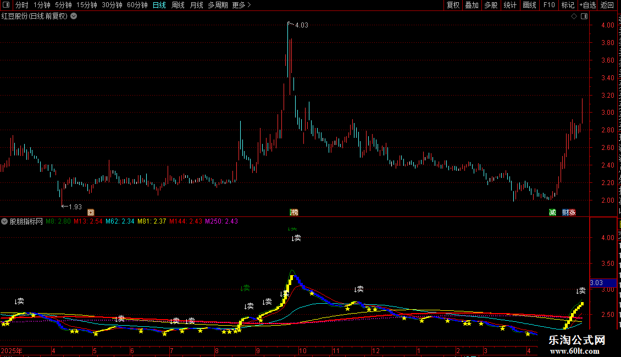Viewport: 621px width, 357px height.
Task: Switch to 周线 weekly chart
Action: pos(178,5)
